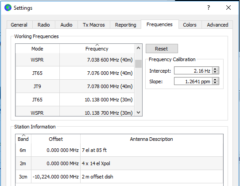Switch to the General tab

tap(19, 25)
